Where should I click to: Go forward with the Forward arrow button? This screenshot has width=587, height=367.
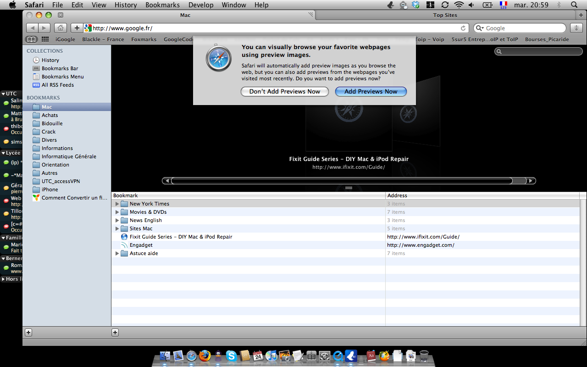(44, 28)
